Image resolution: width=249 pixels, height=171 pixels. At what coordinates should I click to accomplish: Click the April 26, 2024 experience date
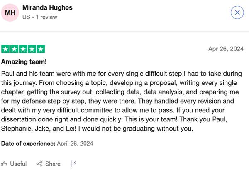(75, 144)
